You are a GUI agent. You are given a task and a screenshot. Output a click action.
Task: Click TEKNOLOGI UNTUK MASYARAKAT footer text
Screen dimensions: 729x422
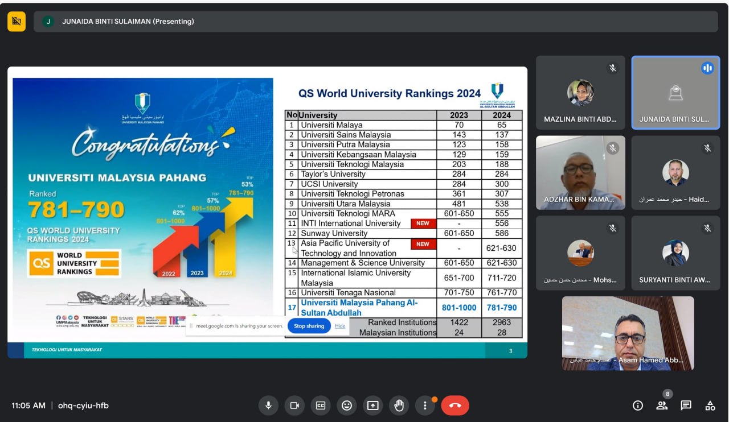click(67, 350)
